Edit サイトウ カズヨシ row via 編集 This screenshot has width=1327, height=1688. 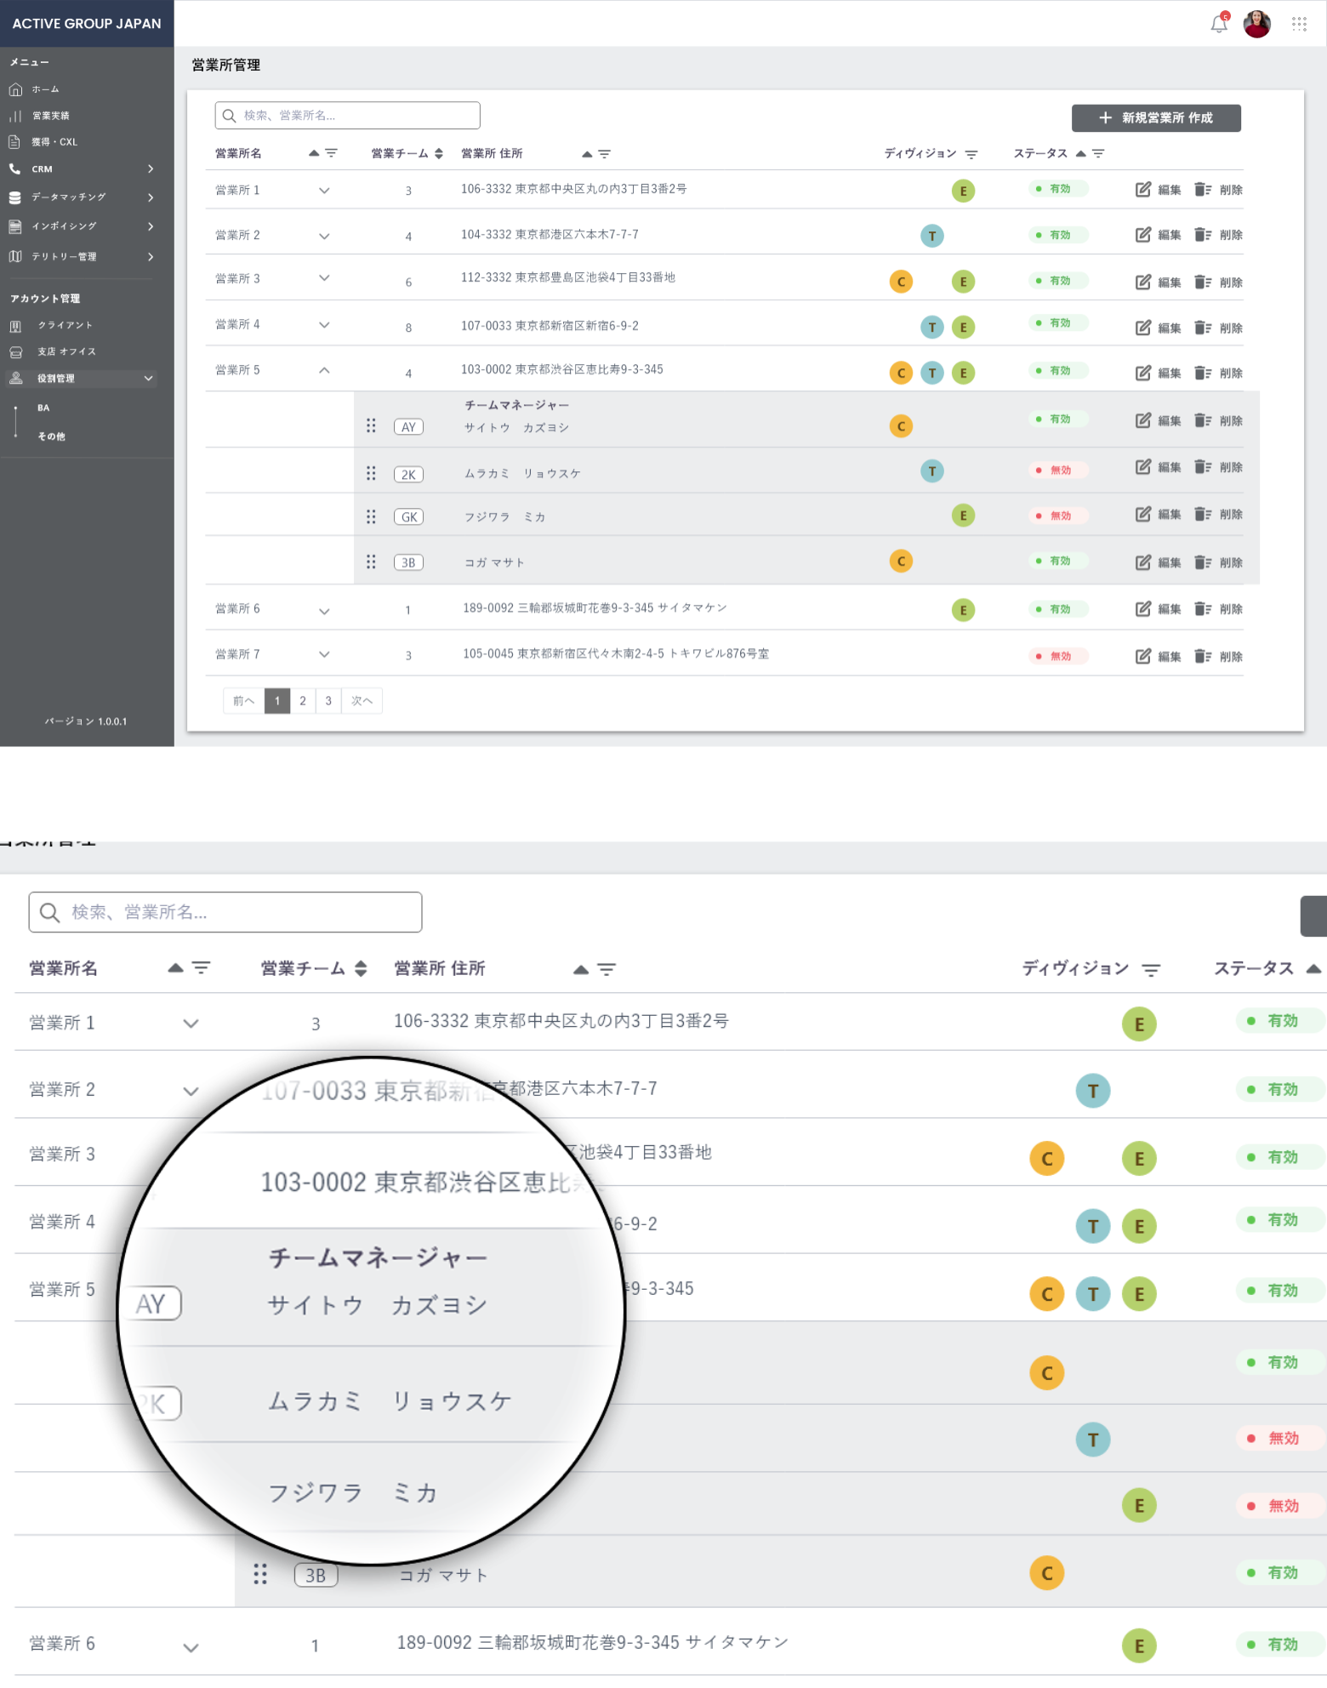[1158, 420]
